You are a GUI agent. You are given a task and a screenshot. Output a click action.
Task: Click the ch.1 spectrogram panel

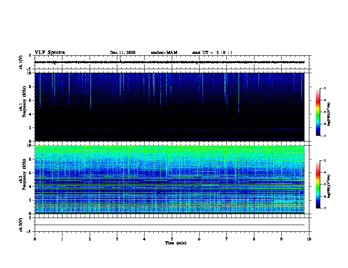pyautogui.click(x=170, y=107)
